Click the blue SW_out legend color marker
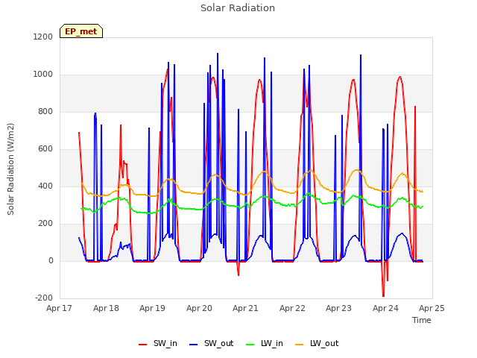 (x=194, y=345)
